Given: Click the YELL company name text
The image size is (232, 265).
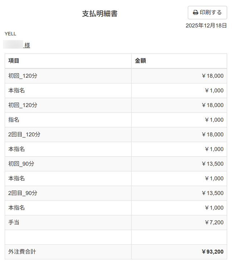Looking at the screenshot, I should click(x=11, y=34).
